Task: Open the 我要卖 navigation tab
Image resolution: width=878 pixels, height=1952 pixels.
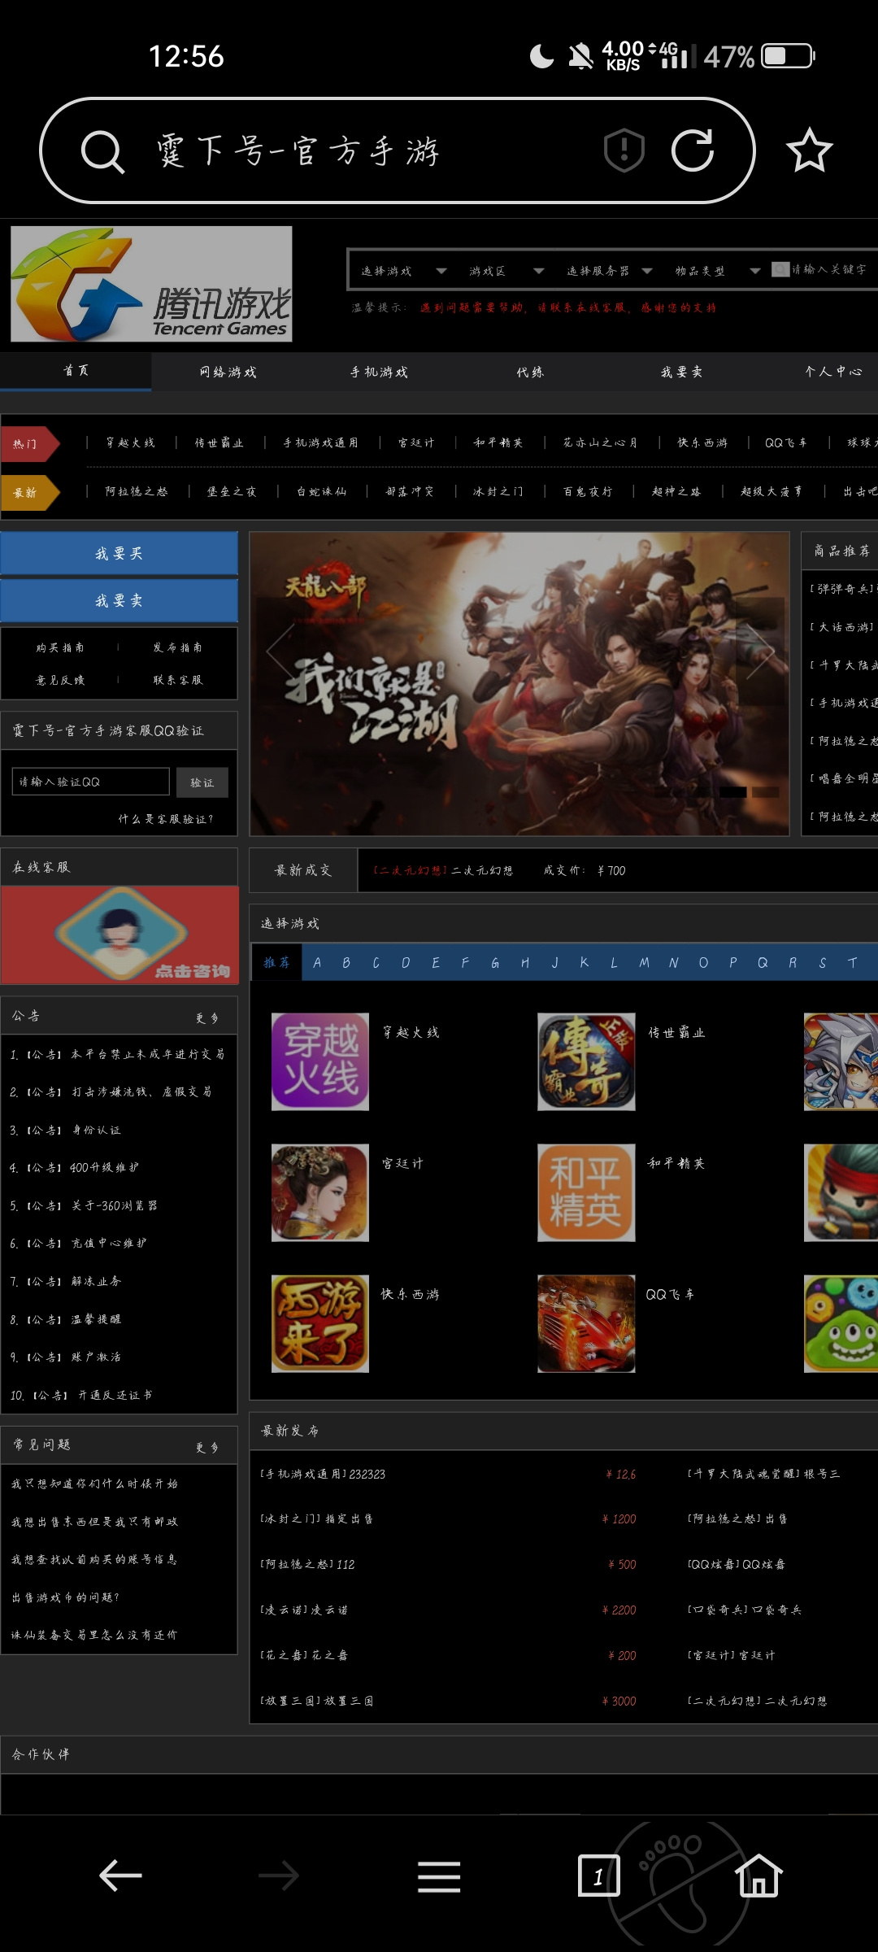Action: point(681,372)
